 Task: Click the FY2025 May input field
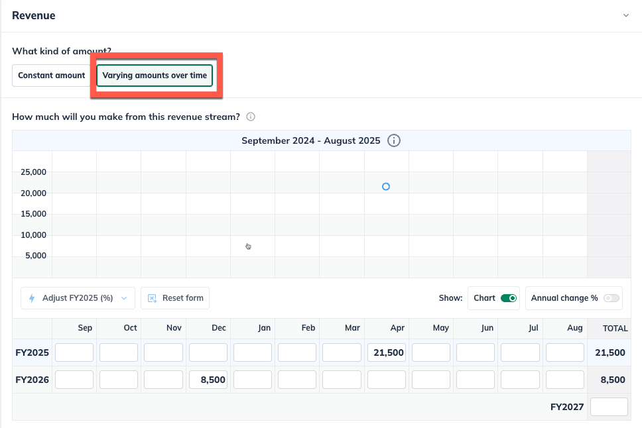pos(431,352)
